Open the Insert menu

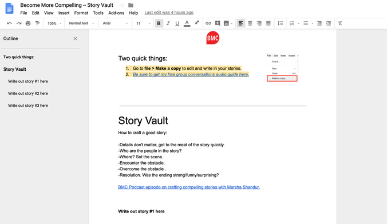click(64, 13)
